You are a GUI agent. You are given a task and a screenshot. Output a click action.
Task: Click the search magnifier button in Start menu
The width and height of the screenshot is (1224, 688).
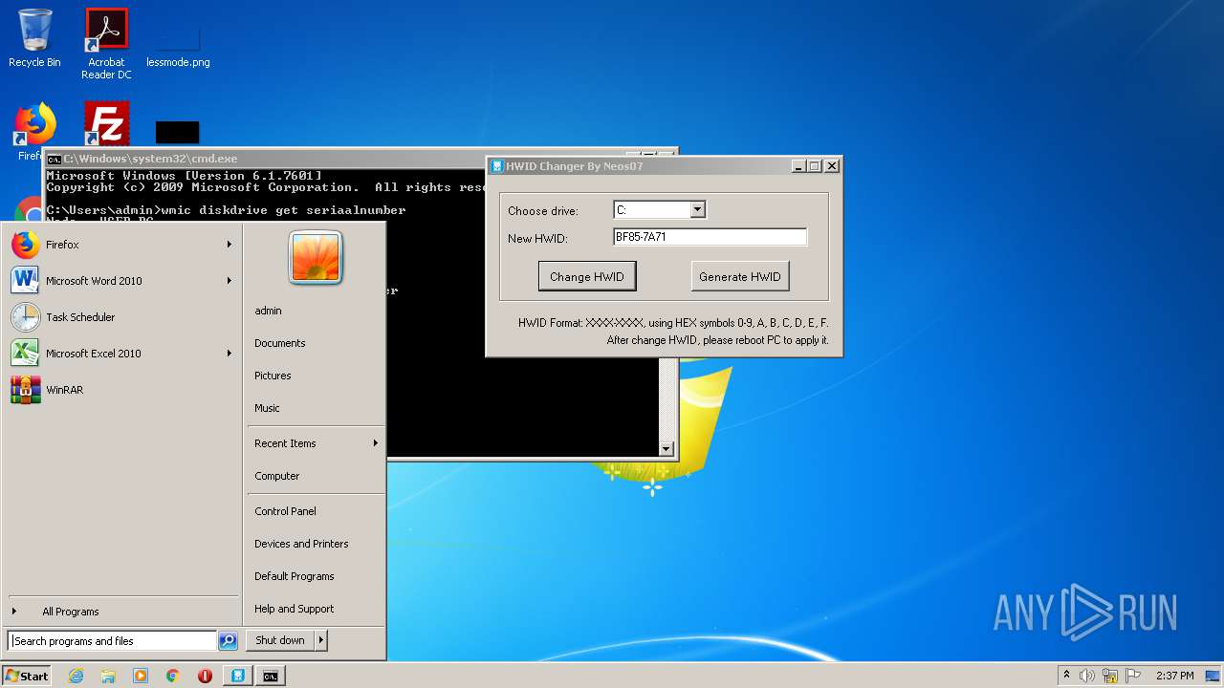(228, 641)
